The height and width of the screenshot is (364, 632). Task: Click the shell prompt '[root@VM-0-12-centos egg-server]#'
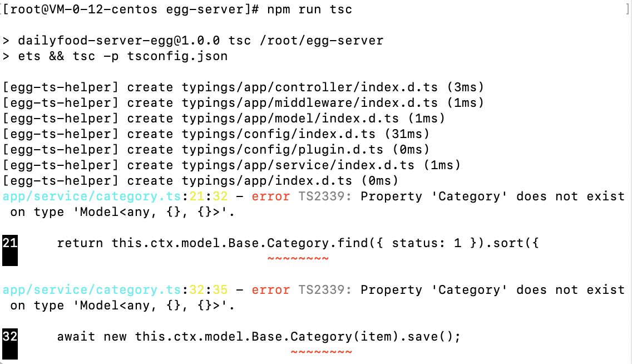pyautogui.click(x=131, y=9)
